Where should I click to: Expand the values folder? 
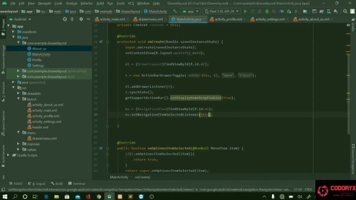tap(18, 149)
